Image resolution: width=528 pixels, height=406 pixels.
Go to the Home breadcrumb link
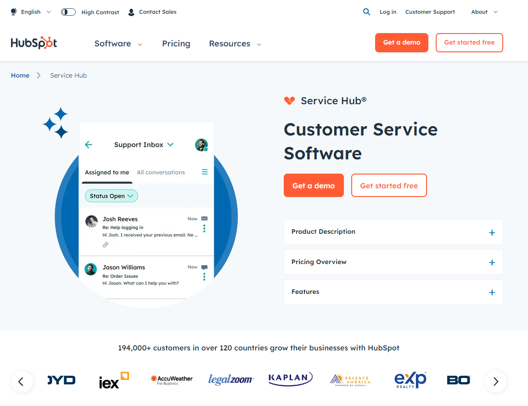[x=20, y=75]
